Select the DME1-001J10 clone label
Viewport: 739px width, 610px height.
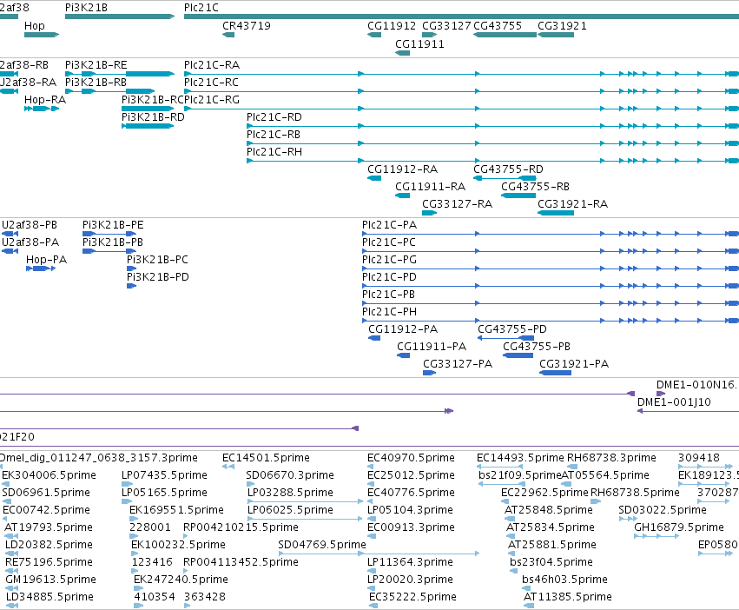[x=674, y=402]
